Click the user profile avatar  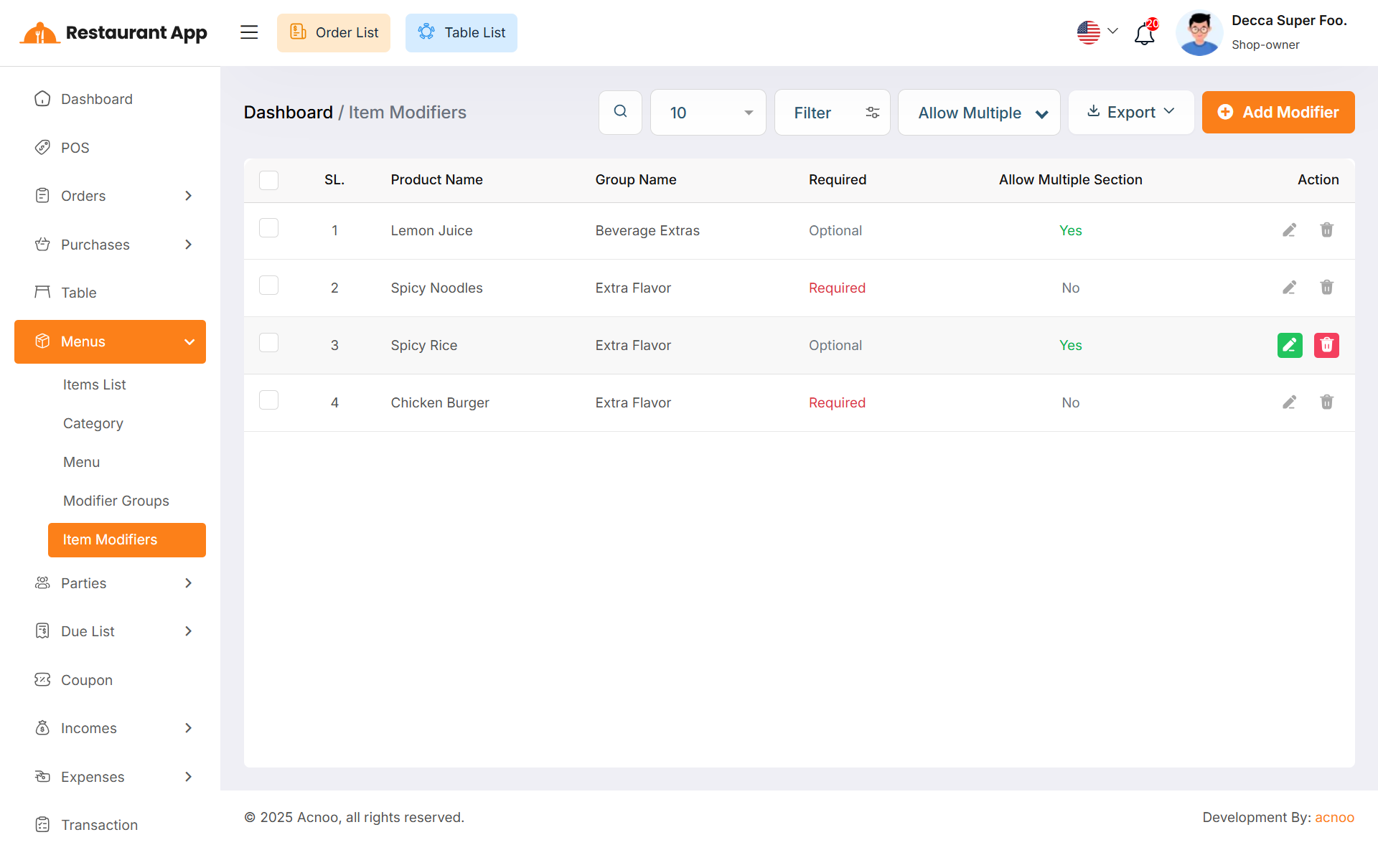pos(1199,33)
